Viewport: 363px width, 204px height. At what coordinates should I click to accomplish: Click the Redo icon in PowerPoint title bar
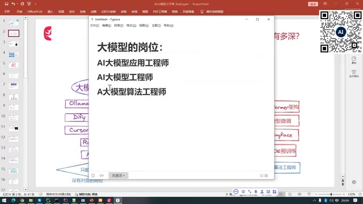point(22,4)
